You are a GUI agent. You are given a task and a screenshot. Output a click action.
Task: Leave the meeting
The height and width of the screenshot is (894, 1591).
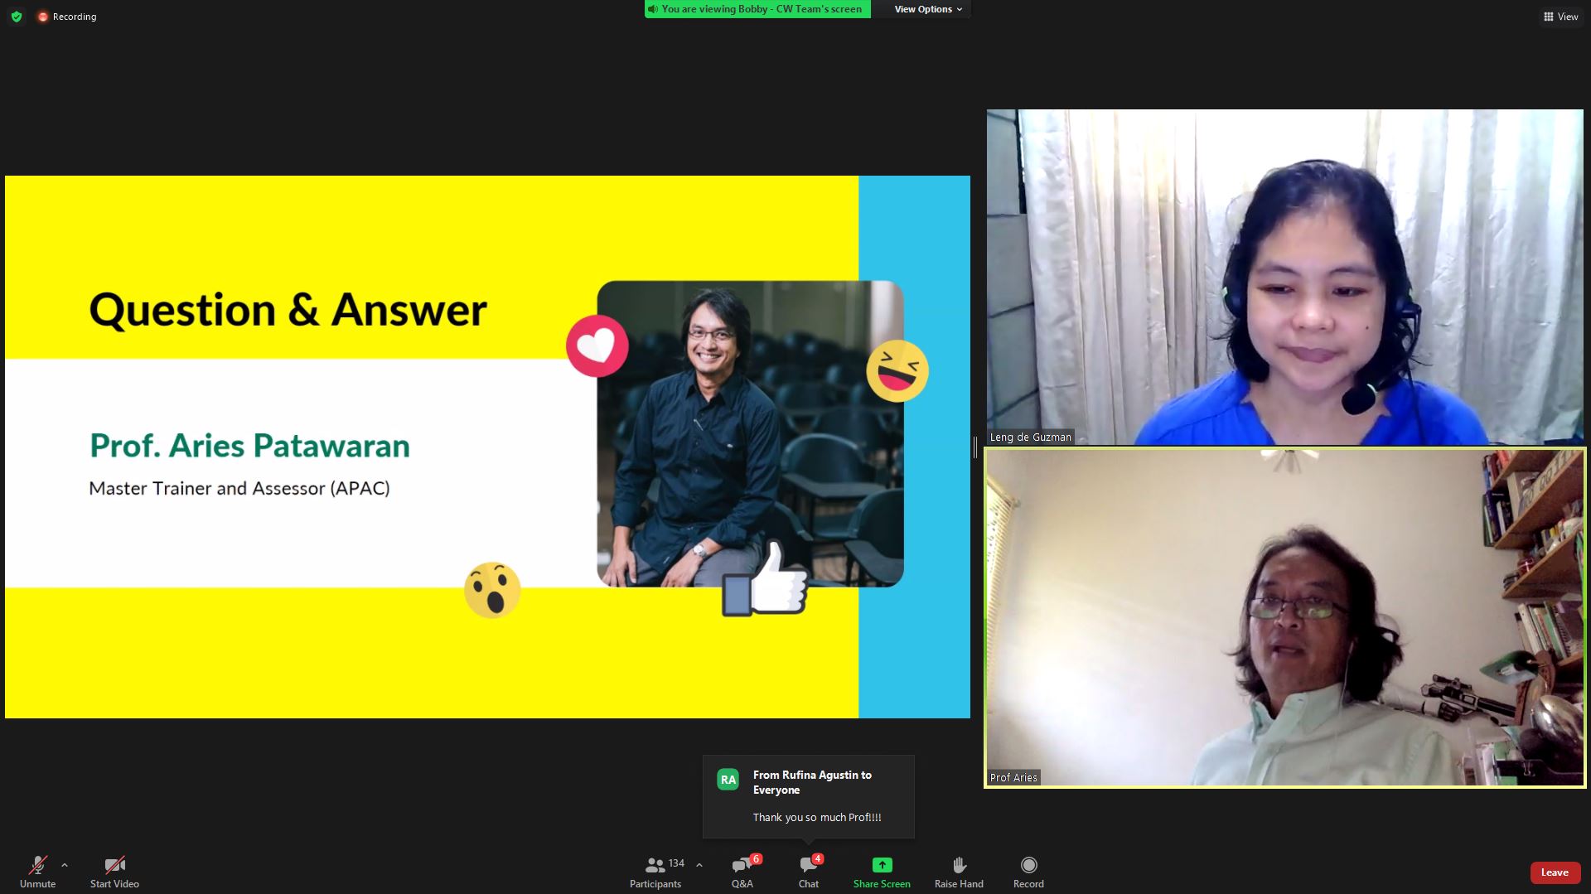pos(1555,872)
